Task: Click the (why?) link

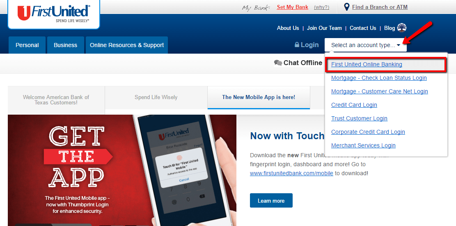Action: click(x=321, y=7)
